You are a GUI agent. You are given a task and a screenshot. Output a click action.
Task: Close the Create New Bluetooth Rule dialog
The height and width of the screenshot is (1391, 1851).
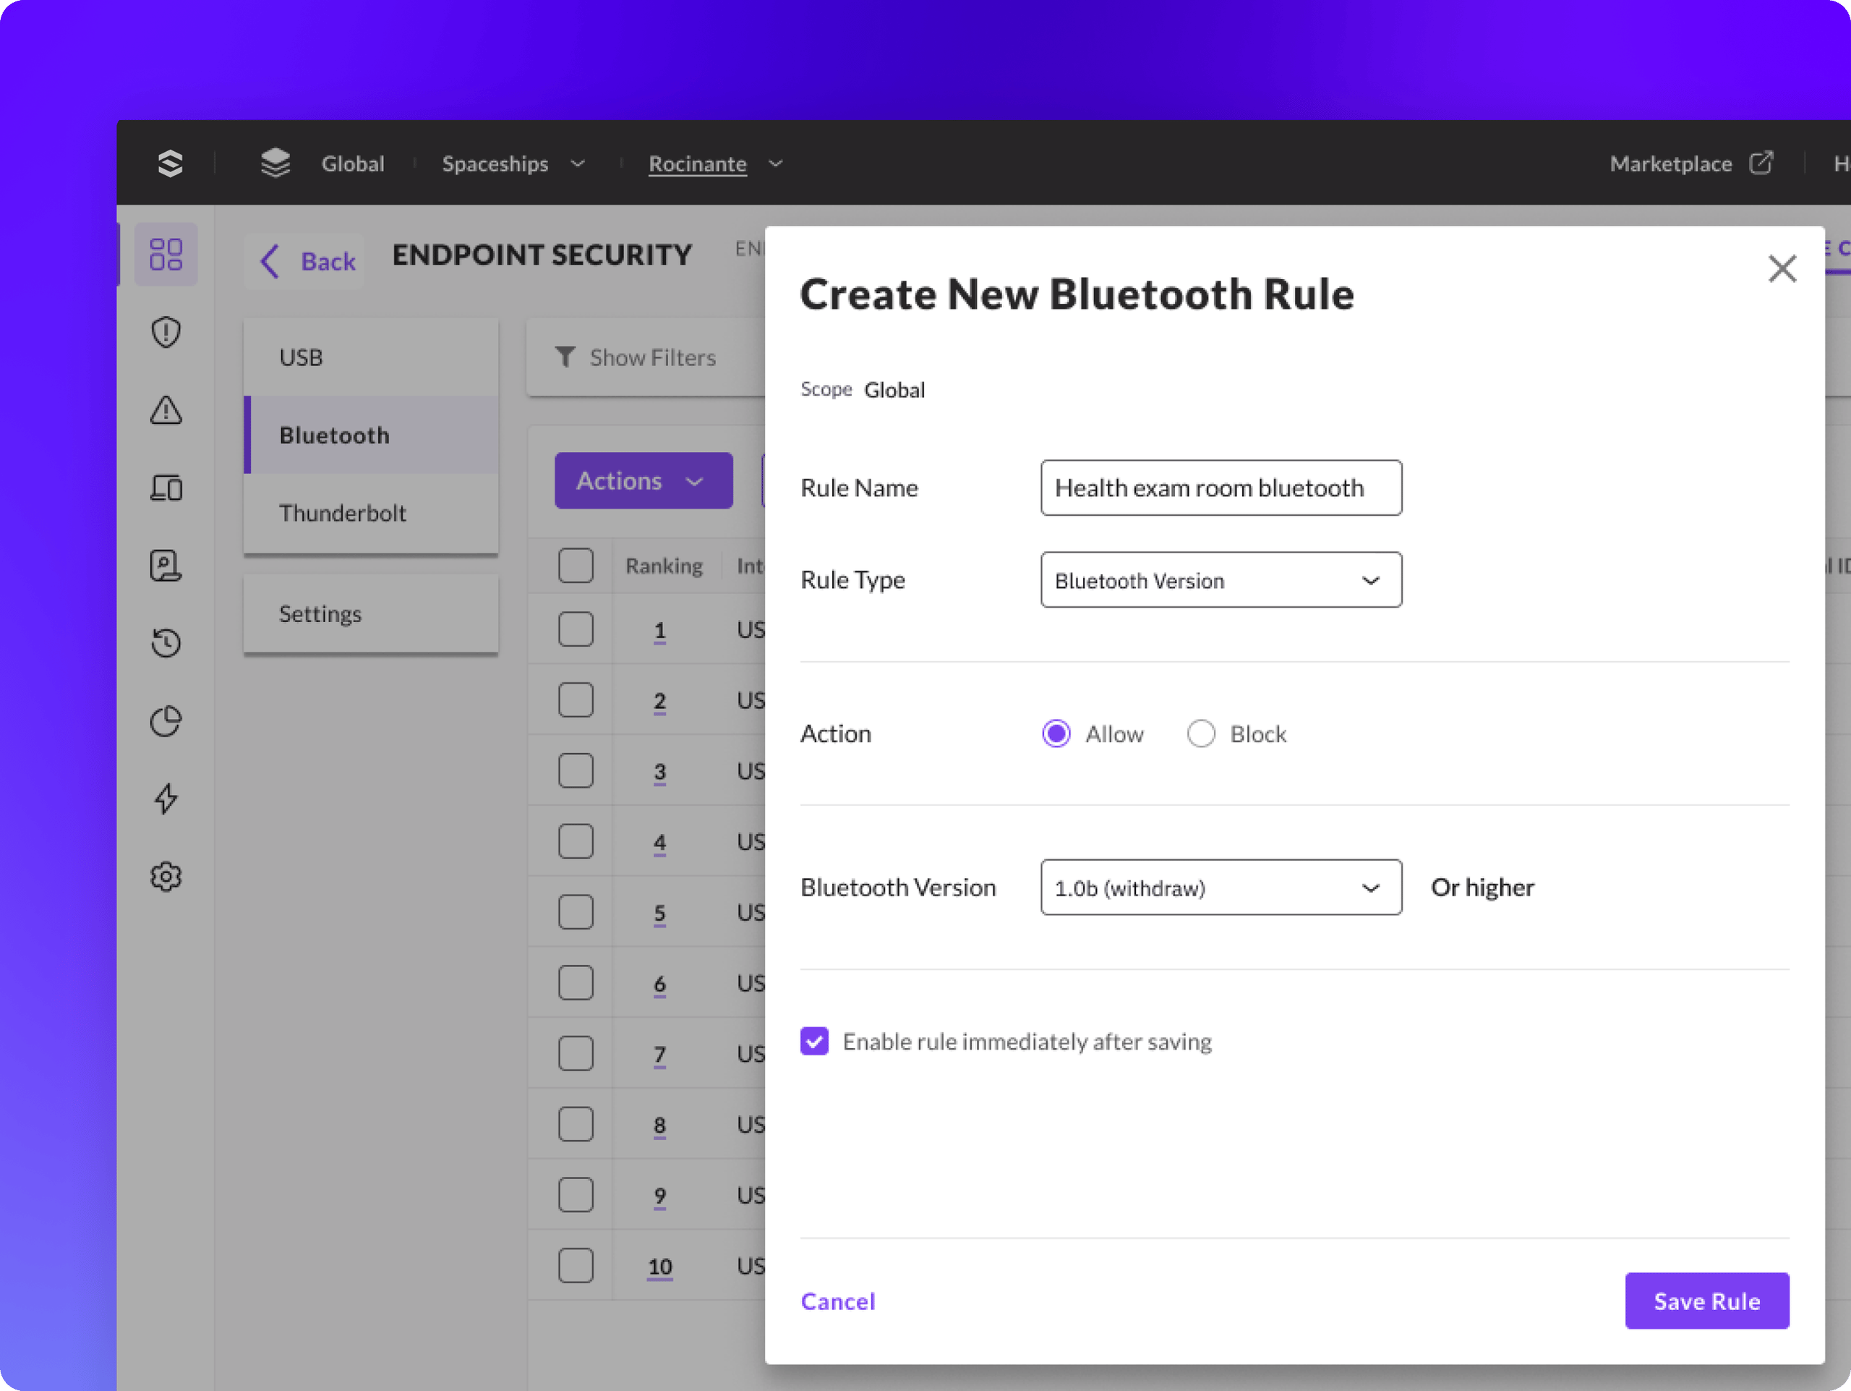pyautogui.click(x=1782, y=268)
